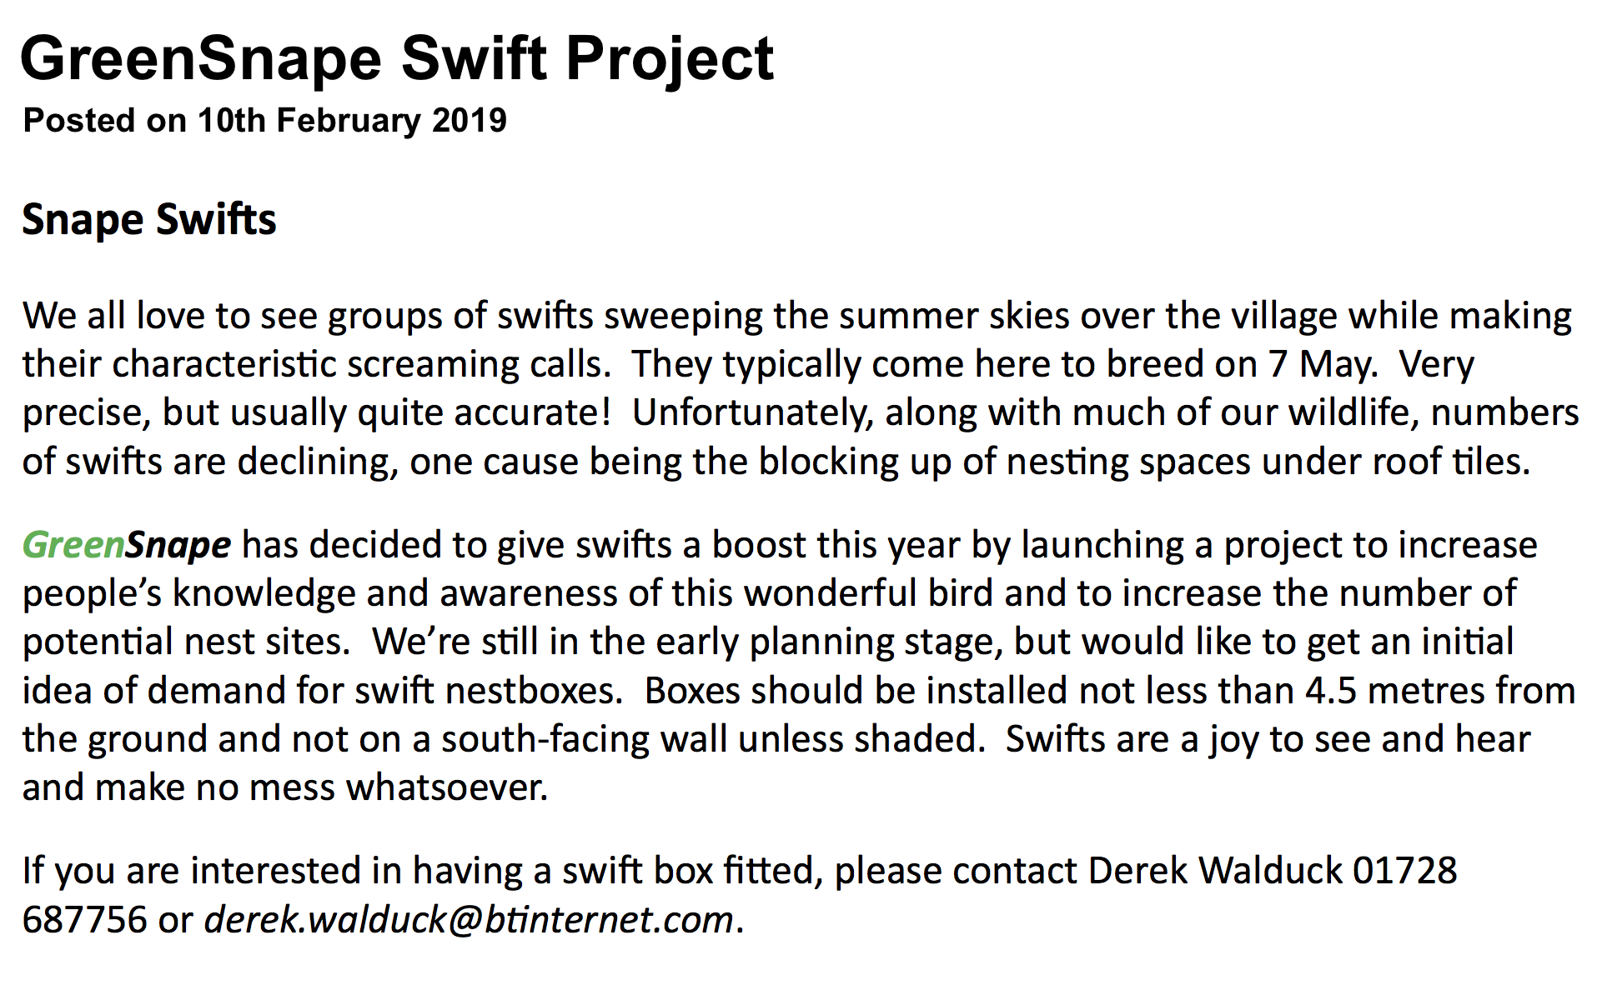Click the word "Unfortunately"
The height and width of the screenshot is (985, 1597).
click(x=751, y=413)
